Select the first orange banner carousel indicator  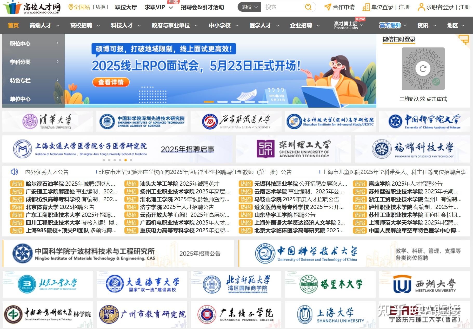209,102
